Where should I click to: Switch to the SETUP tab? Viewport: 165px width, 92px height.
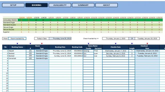pyautogui.click(x=13, y=5)
